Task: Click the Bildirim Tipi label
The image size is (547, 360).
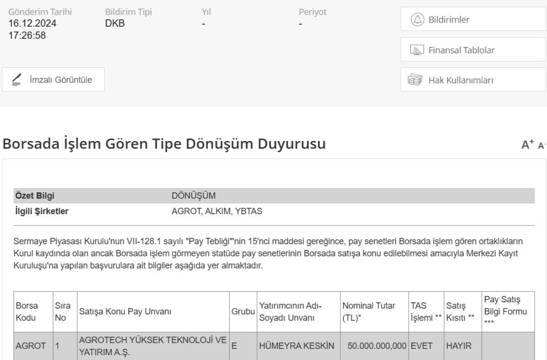Action: [x=128, y=12]
